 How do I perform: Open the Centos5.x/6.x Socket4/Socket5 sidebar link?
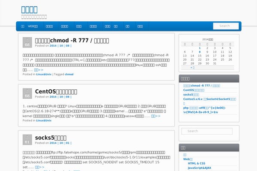click(209, 101)
